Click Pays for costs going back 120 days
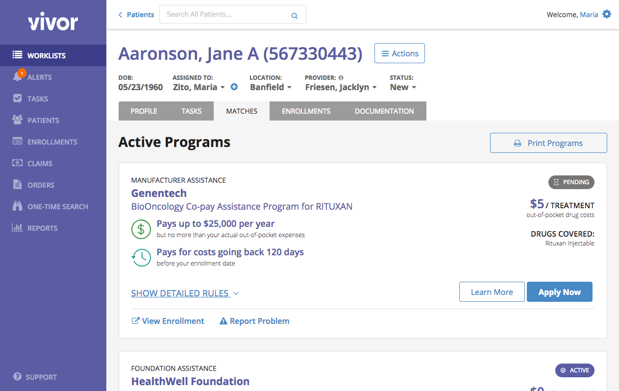 pos(230,252)
